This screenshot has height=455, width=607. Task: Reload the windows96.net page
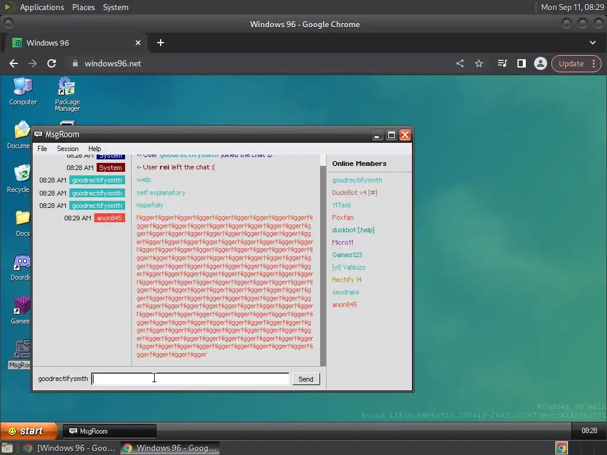(x=52, y=63)
